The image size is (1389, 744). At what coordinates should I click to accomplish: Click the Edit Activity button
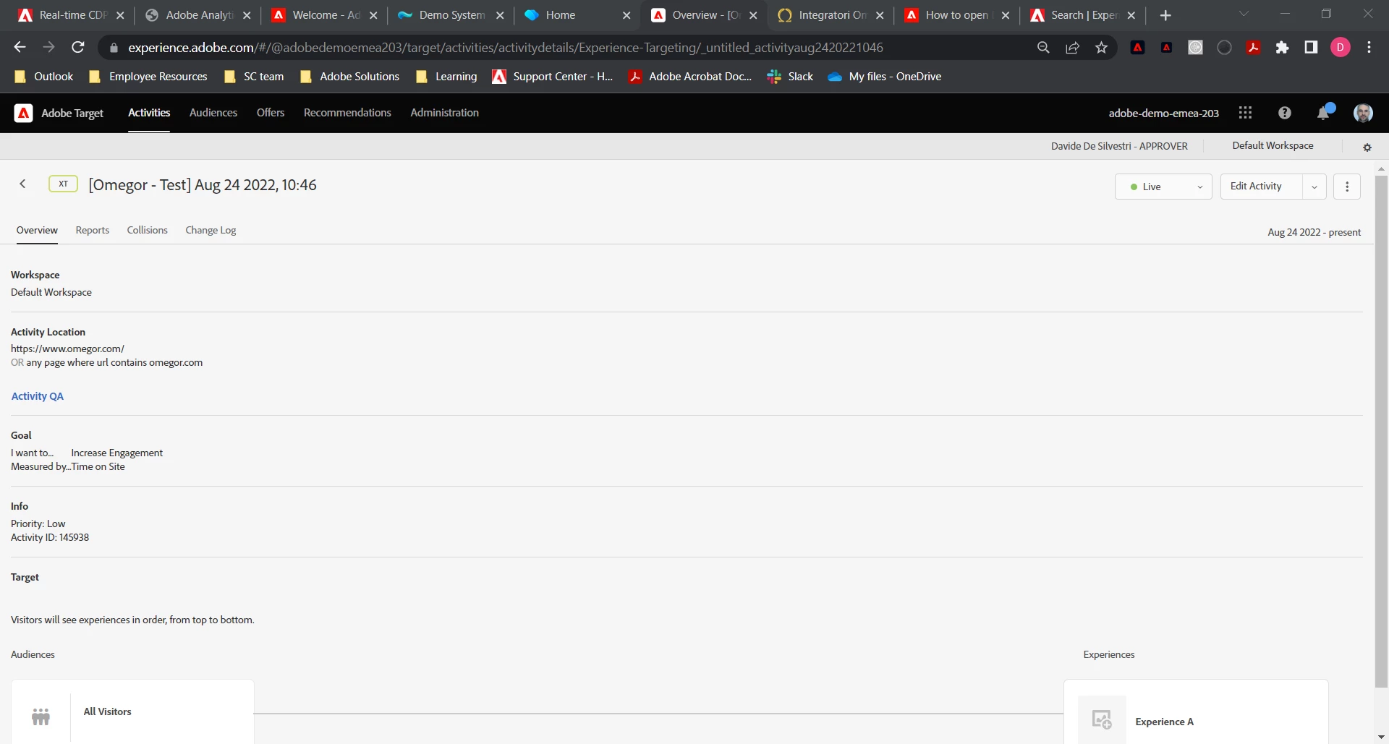(x=1262, y=187)
